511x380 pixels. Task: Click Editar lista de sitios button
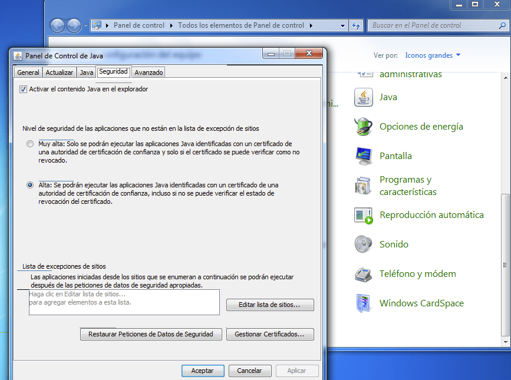(x=270, y=305)
